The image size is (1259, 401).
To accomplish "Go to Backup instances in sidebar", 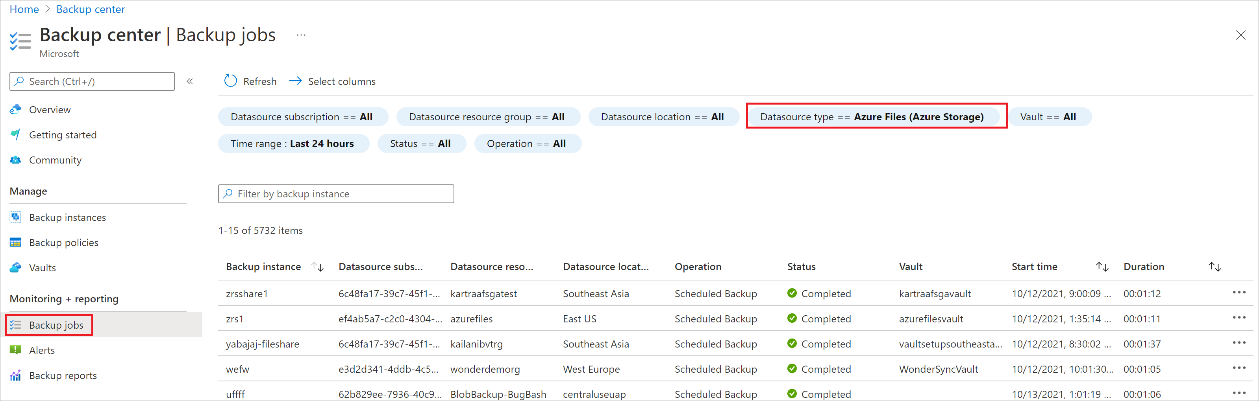I will [67, 217].
